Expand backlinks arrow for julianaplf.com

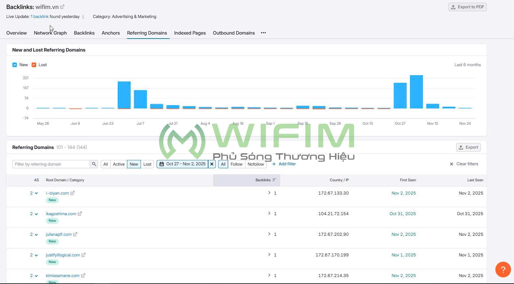[x=269, y=234]
